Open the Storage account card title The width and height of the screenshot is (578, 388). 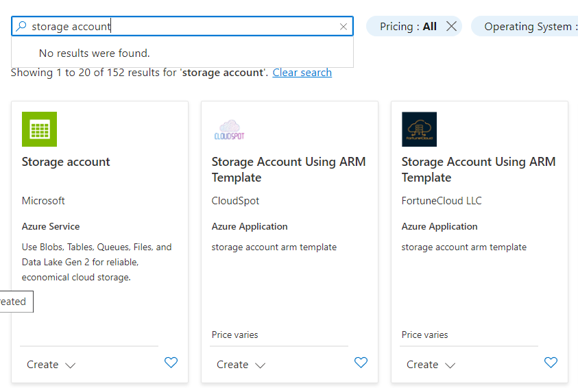point(66,162)
